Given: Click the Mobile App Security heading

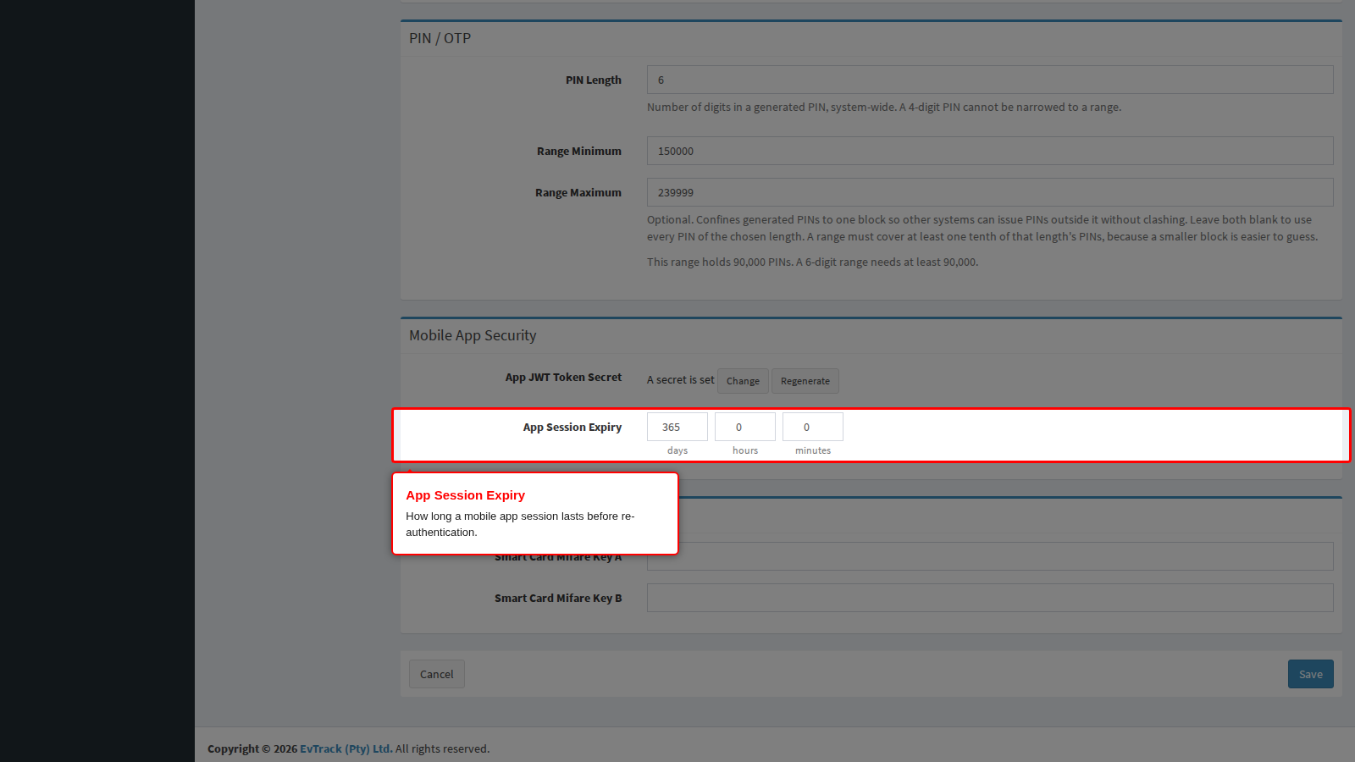Looking at the screenshot, I should click(x=473, y=335).
